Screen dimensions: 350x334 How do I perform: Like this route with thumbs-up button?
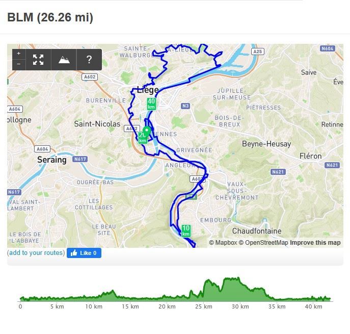[84, 253]
